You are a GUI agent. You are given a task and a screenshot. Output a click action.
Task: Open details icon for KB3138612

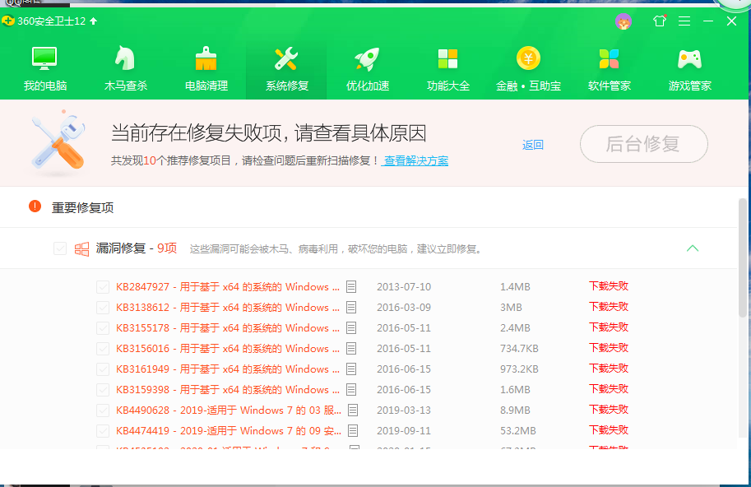(x=351, y=308)
